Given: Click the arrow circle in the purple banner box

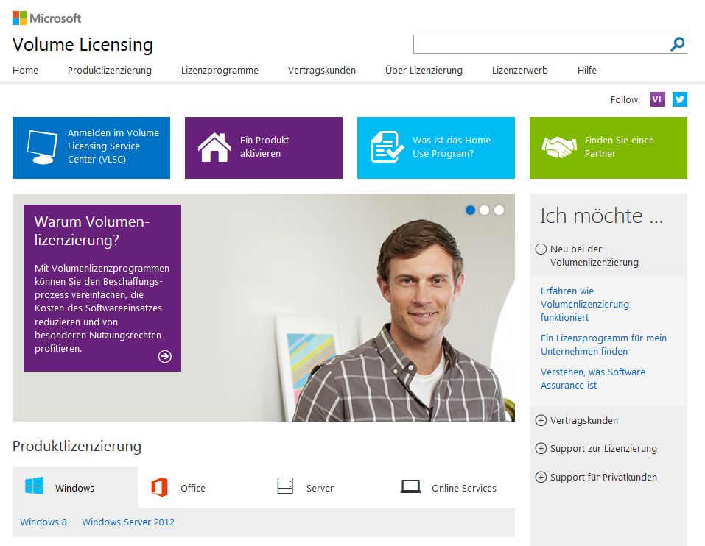Looking at the screenshot, I should 165,356.
